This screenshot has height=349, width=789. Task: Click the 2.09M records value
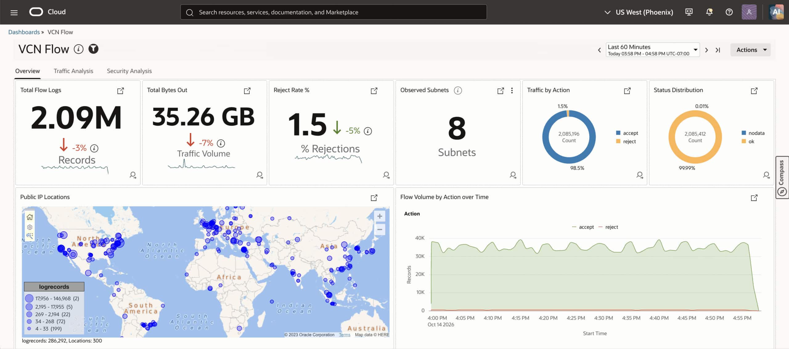click(76, 117)
